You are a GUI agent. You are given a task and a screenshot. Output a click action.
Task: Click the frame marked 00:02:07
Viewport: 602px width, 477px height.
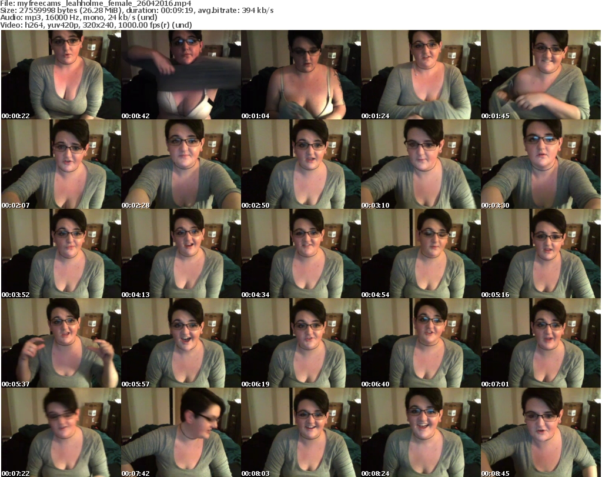click(x=61, y=164)
